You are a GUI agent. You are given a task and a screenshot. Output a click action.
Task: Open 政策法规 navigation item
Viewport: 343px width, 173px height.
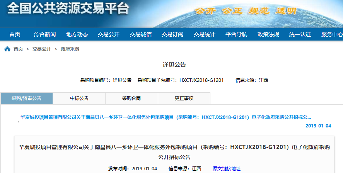[268, 34]
